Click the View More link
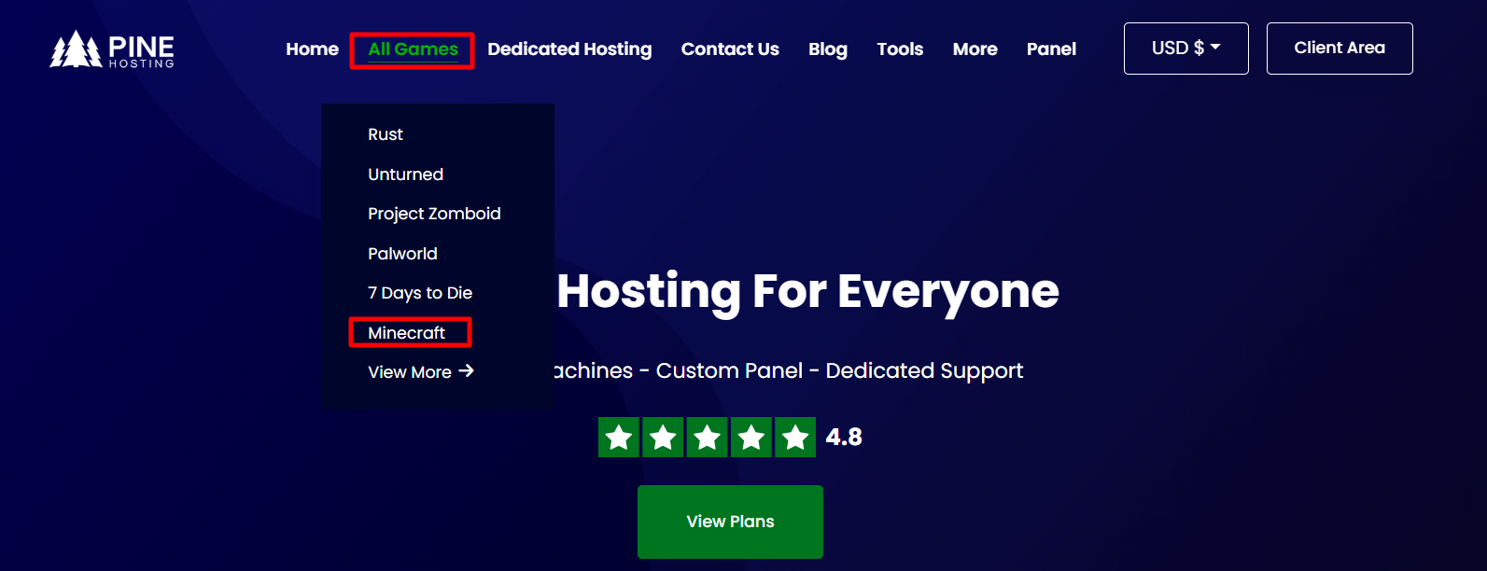The width and height of the screenshot is (1487, 571). [x=421, y=372]
